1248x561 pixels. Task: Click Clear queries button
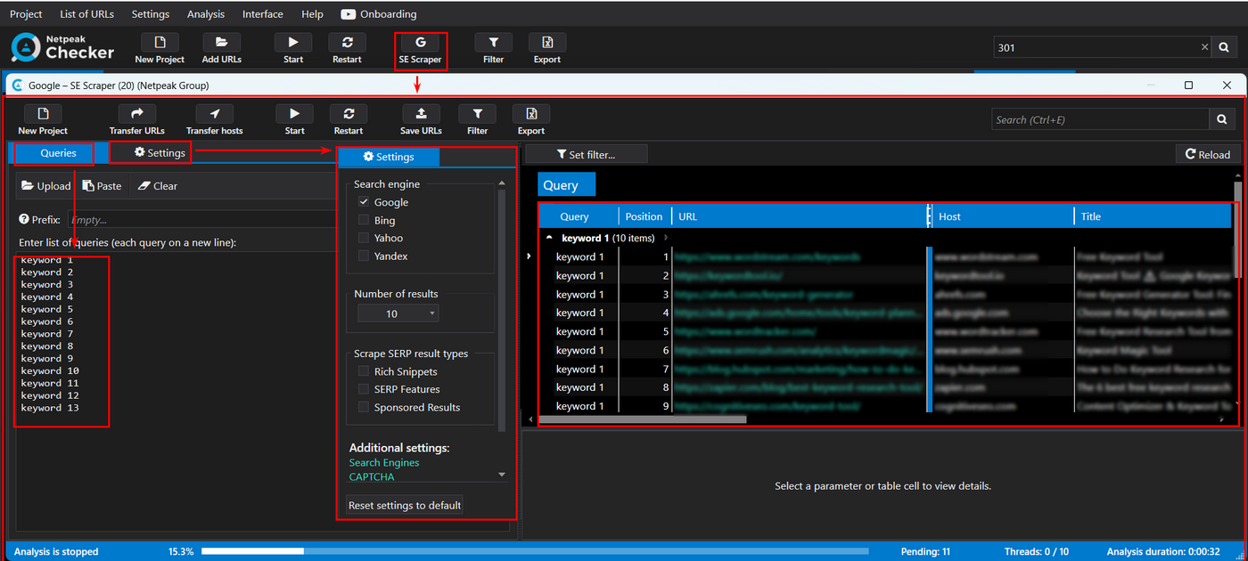(x=158, y=186)
